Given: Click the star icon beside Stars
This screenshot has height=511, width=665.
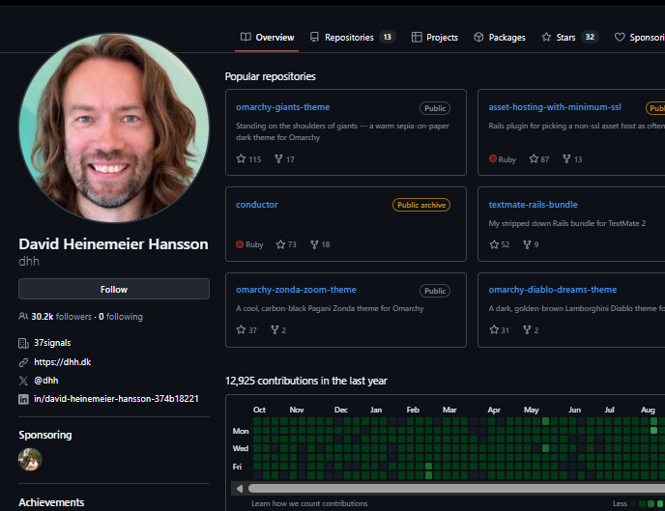Looking at the screenshot, I should click(546, 37).
